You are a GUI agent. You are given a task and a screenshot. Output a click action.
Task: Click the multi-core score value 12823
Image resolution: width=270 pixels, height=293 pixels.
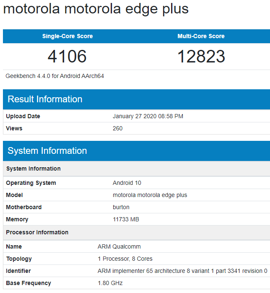pos(201,56)
